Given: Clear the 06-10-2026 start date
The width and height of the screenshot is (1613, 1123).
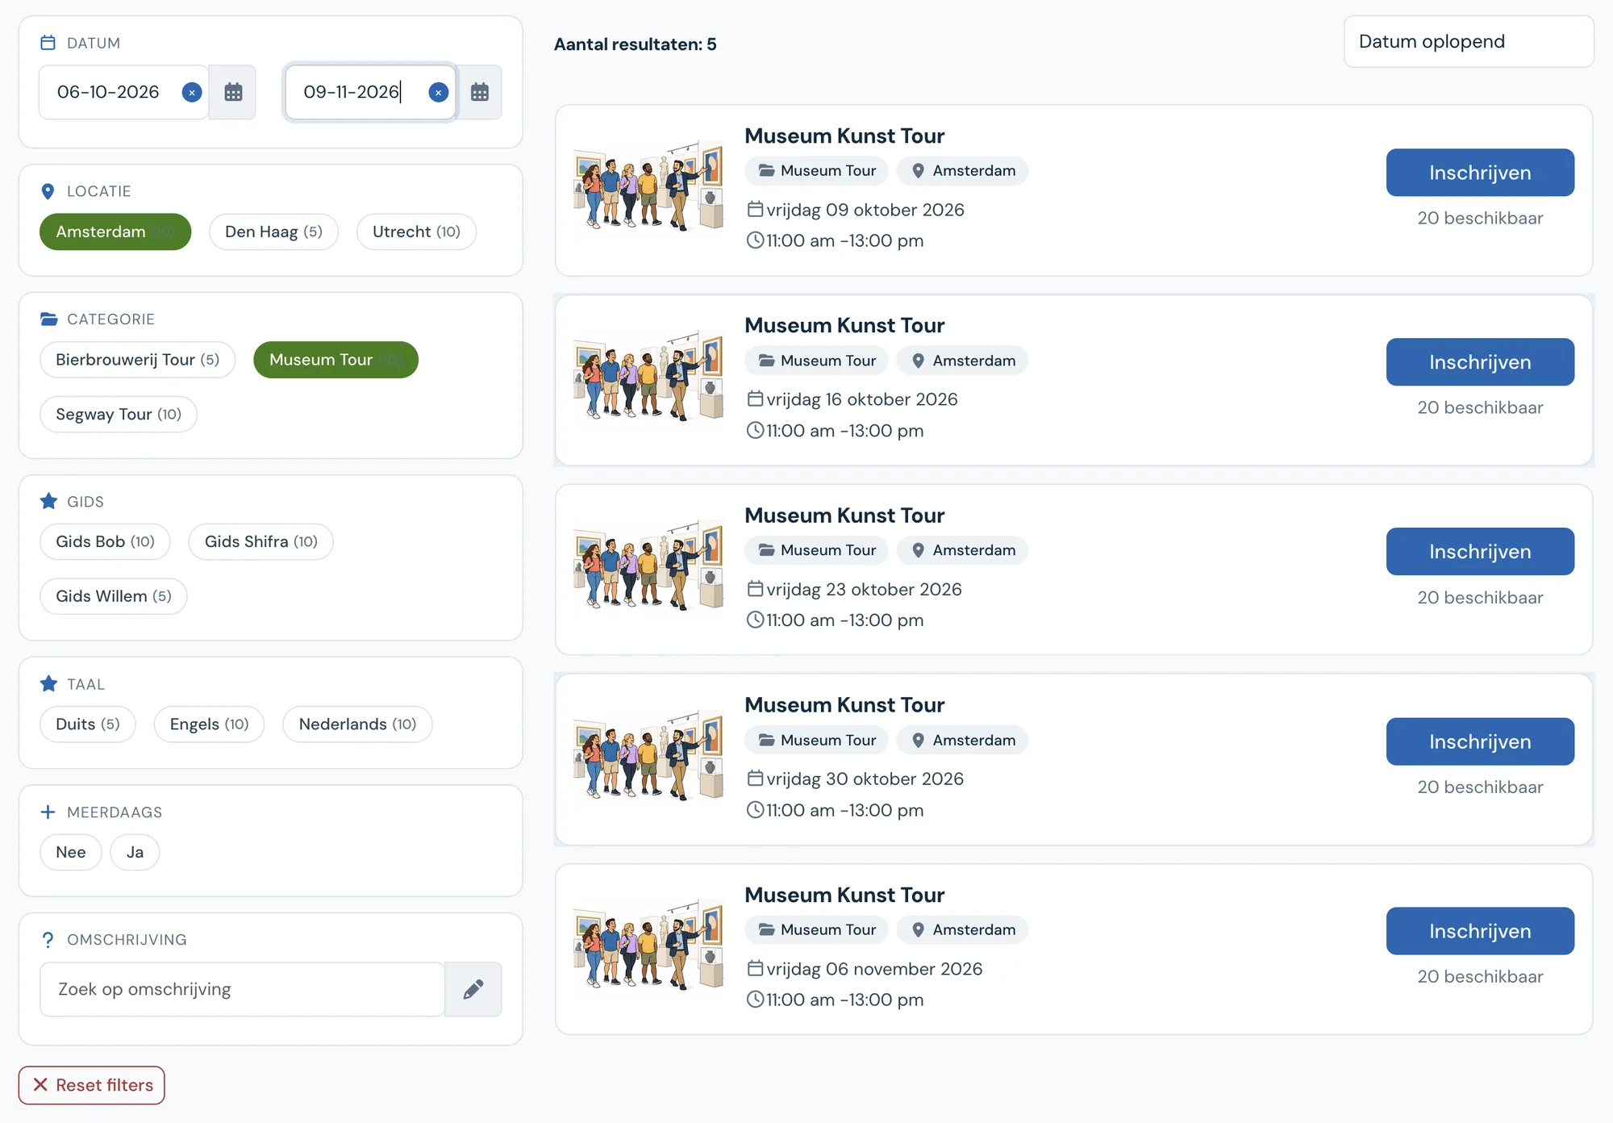Looking at the screenshot, I should click(192, 92).
